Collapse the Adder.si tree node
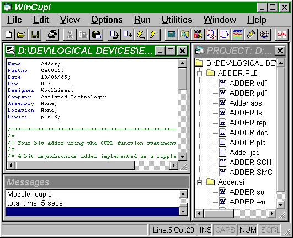293x238 pixels. click(199, 182)
